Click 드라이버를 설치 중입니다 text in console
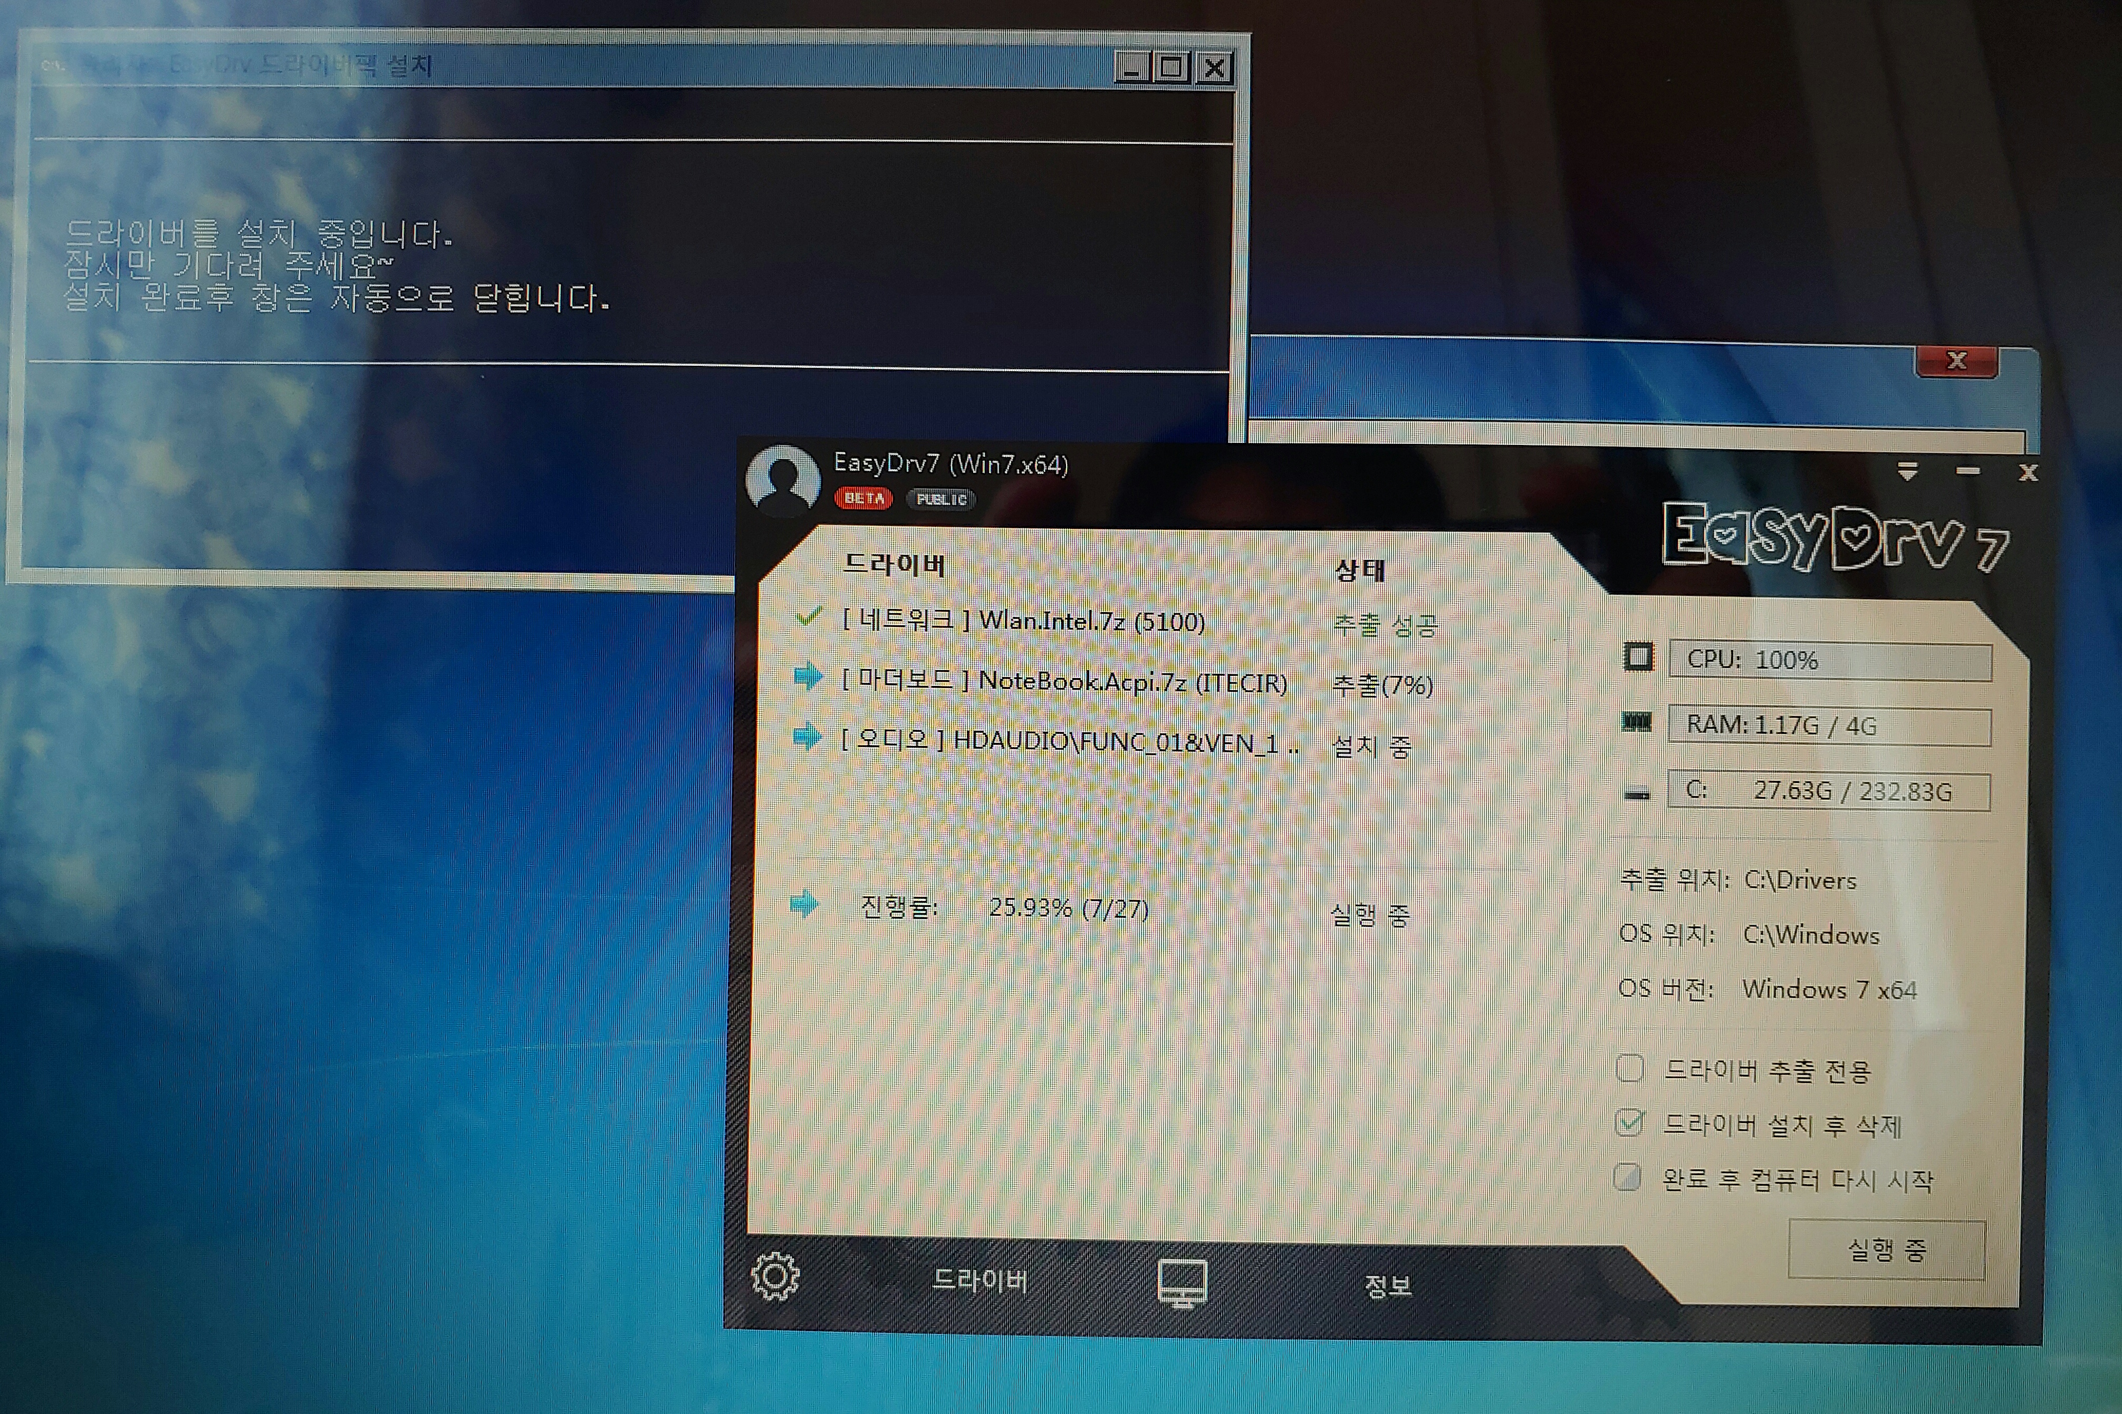 [x=258, y=234]
